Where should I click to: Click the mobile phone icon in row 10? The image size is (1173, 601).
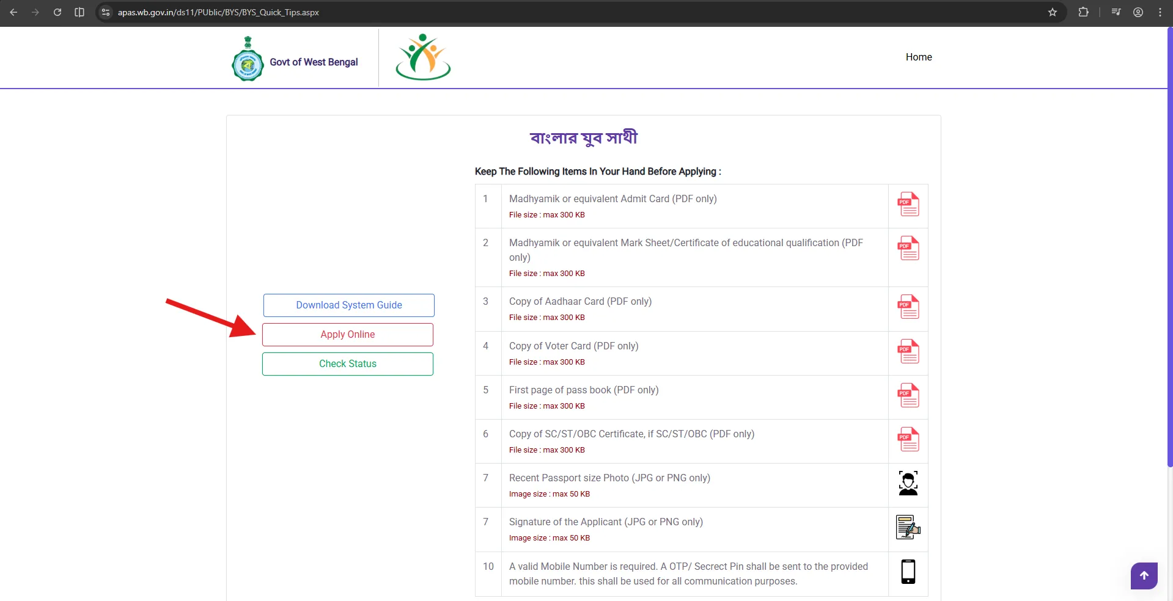(x=908, y=572)
